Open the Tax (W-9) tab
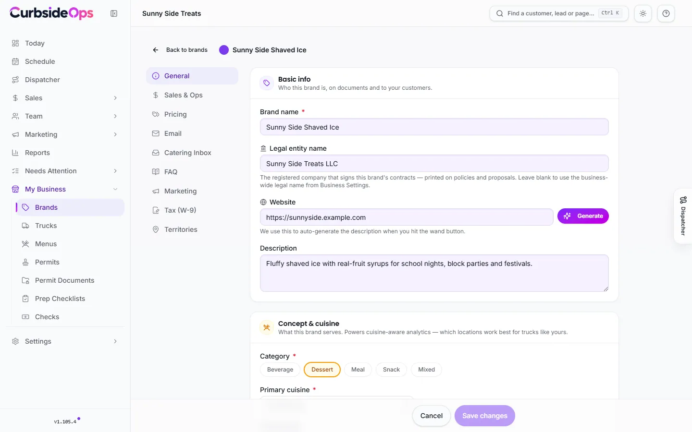 (x=192, y=210)
